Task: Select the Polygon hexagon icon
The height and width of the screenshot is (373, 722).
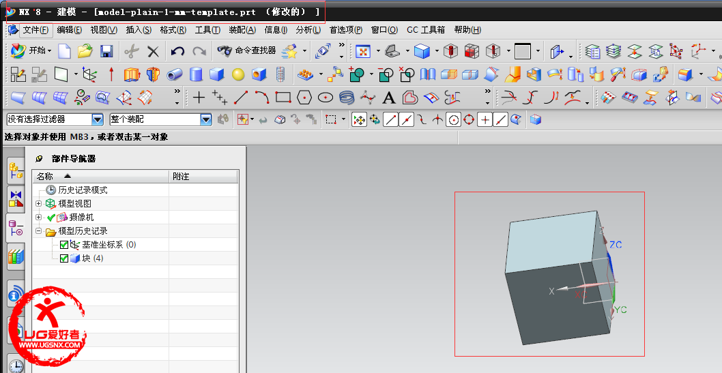Action: 304,98
